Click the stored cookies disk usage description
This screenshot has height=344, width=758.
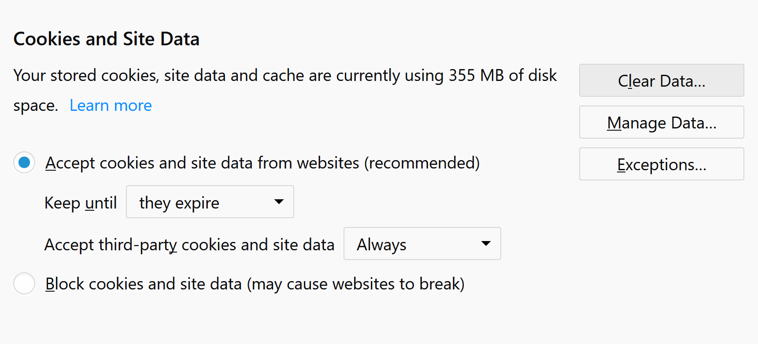click(x=285, y=76)
